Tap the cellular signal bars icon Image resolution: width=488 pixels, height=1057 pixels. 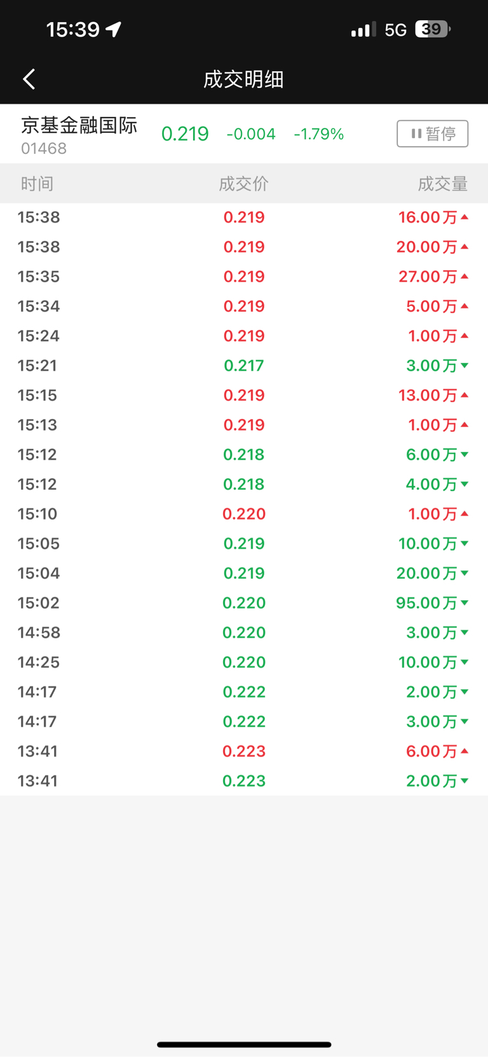coord(363,29)
